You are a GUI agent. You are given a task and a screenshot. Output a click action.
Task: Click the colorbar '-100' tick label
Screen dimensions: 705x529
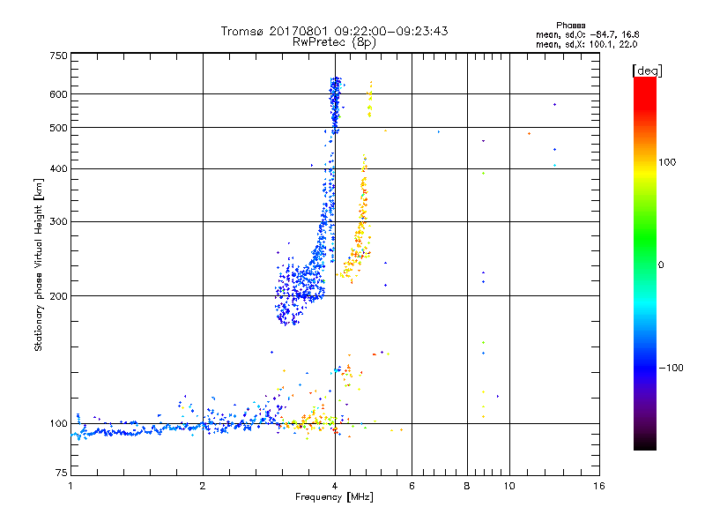pyautogui.click(x=672, y=368)
